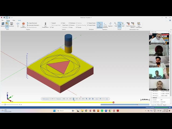
Task: Click the loop playback icon
Action: click(x=89, y=99)
